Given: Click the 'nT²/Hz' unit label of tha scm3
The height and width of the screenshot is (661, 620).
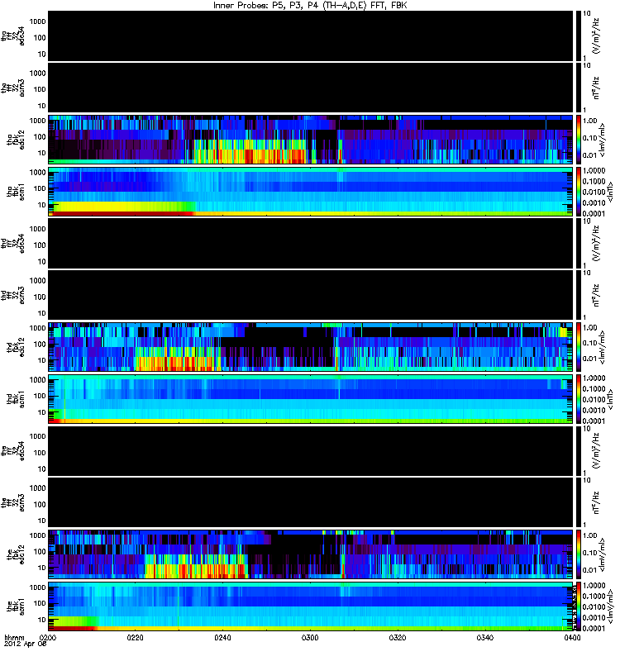Looking at the screenshot, I should (x=596, y=88).
